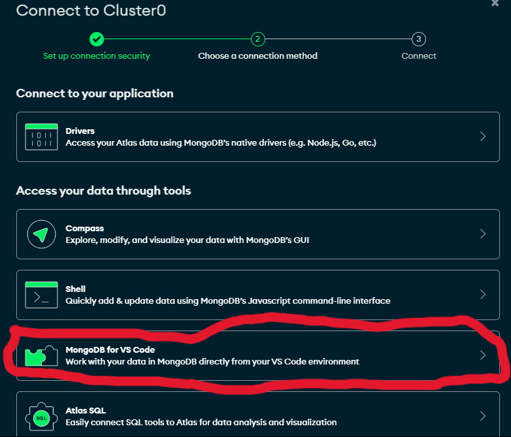Expand the MongoDB for VS Code chevron
This screenshot has width=511, height=437.
pos(483,355)
